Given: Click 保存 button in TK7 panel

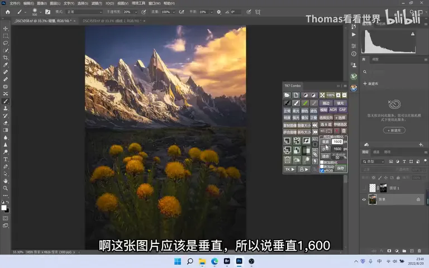Looking at the screenshot, I should 341,168.
